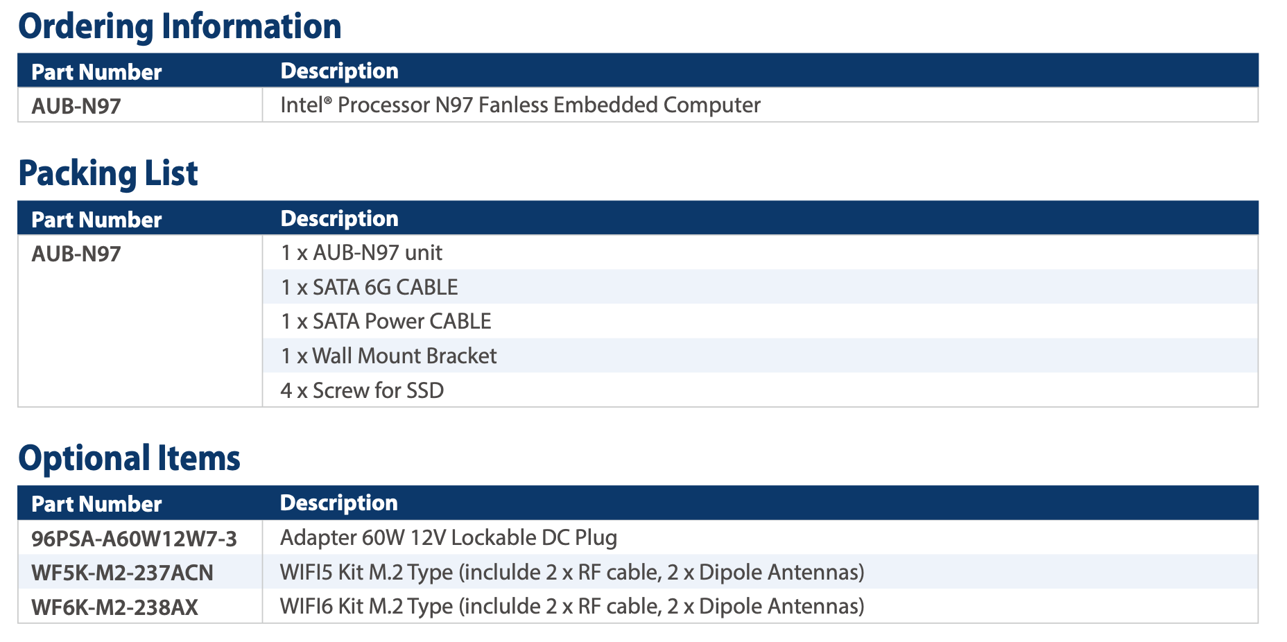Select Description header in Packing List table

pos(339,218)
